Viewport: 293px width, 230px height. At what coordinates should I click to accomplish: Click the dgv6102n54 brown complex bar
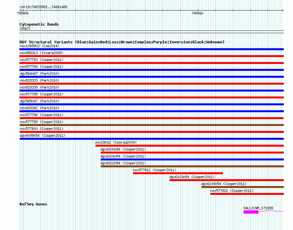tap(192, 166)
